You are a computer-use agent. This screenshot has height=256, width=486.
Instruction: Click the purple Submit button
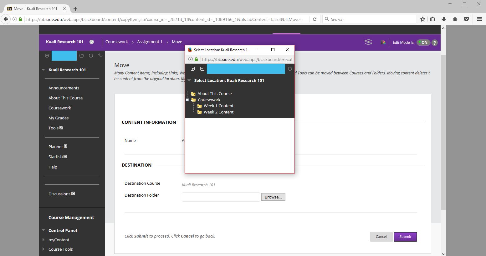(405, 237)
